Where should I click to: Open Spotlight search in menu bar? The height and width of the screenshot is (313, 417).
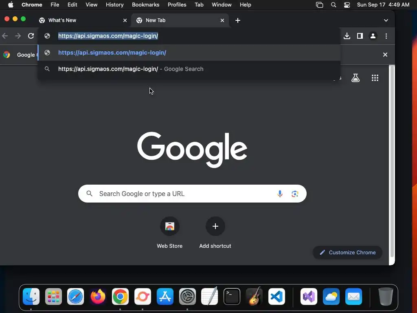[333, 5]
